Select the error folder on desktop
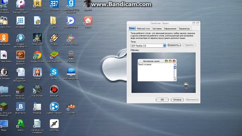The height and width of the screenshot is (136, 242). pyautogui.click(x=53, y=21)
